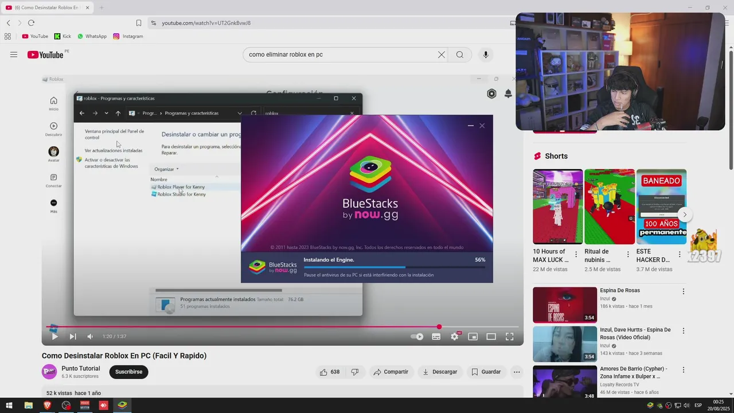The height and width of the screenshot is (413, 734).
Task: Open the Kick bookmark
Action: (x=63, y=36)
